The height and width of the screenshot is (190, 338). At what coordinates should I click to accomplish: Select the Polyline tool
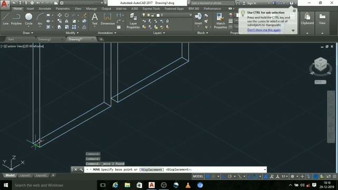point(16,19)
